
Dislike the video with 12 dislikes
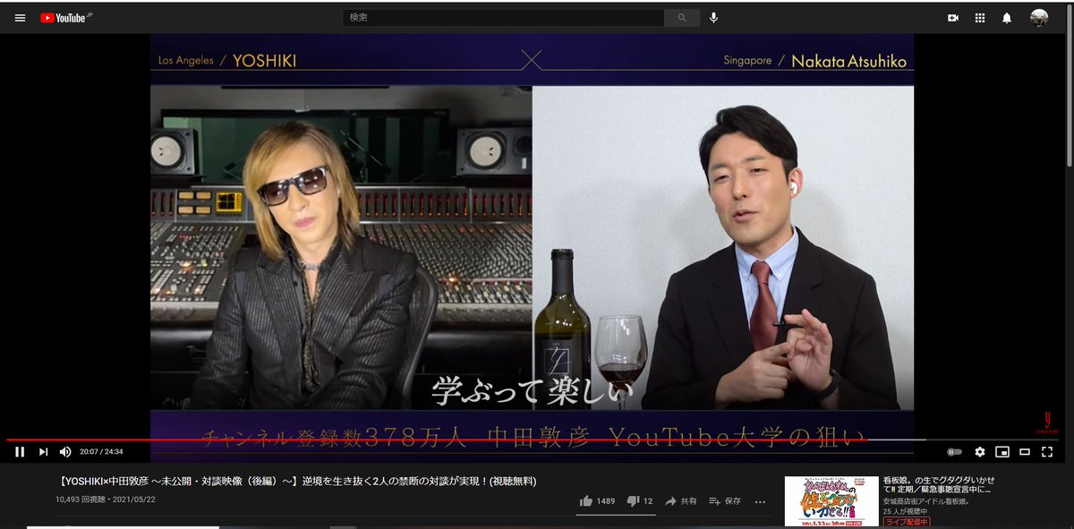(640, 501)
